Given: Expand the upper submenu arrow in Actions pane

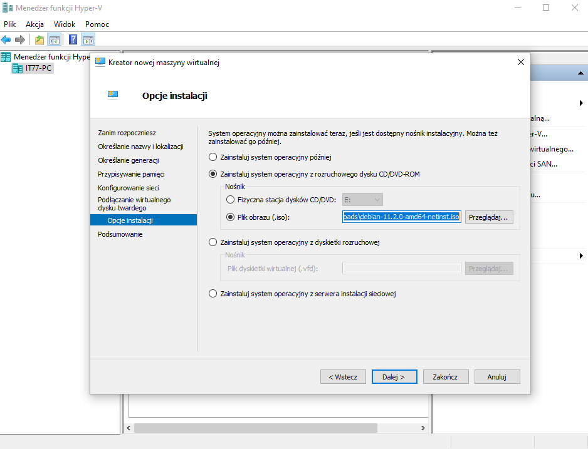Looking at the screenshot, I should tap(581, 103).
